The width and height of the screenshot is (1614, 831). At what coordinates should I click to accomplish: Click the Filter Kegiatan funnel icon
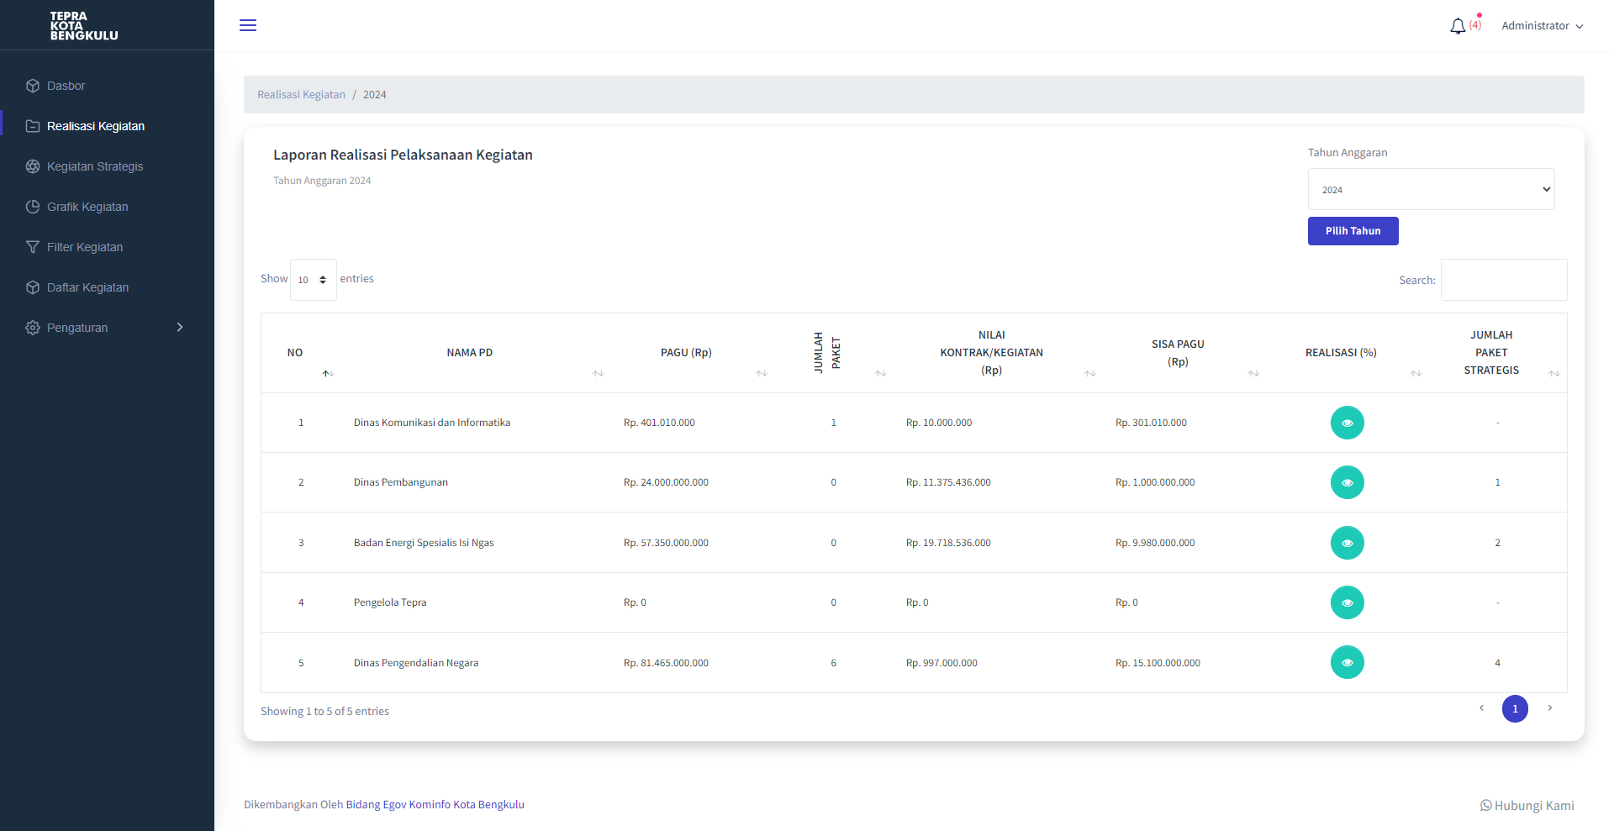33,247
